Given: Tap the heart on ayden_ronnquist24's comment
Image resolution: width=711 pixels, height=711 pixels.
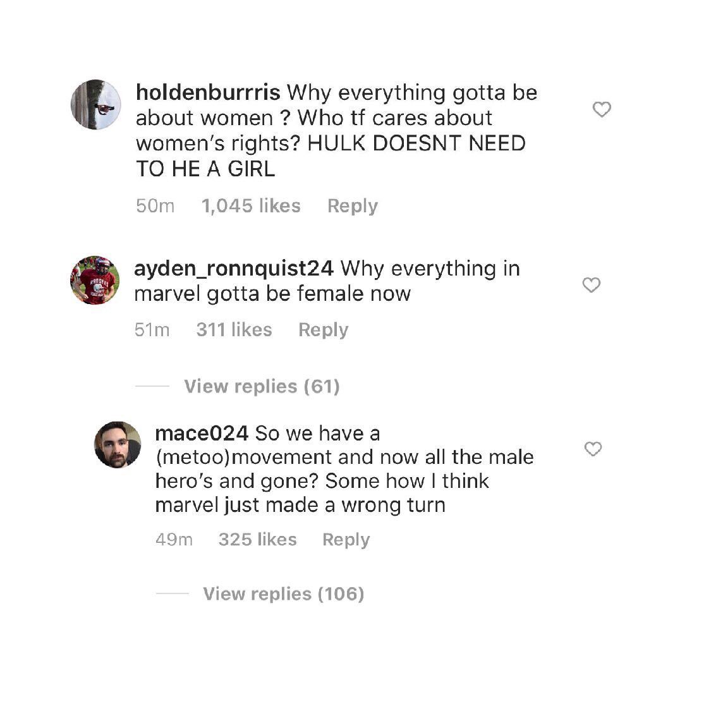Looking at the screenshot, I should (x=591, y=286).
